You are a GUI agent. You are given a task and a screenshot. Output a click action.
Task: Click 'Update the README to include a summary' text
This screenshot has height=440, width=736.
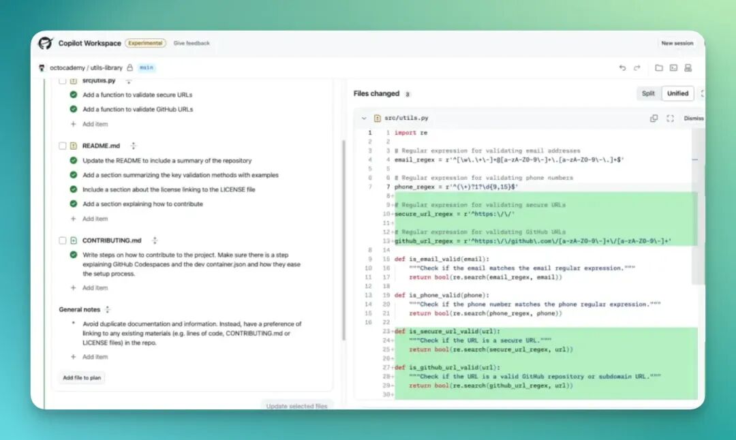coord(167,161)
